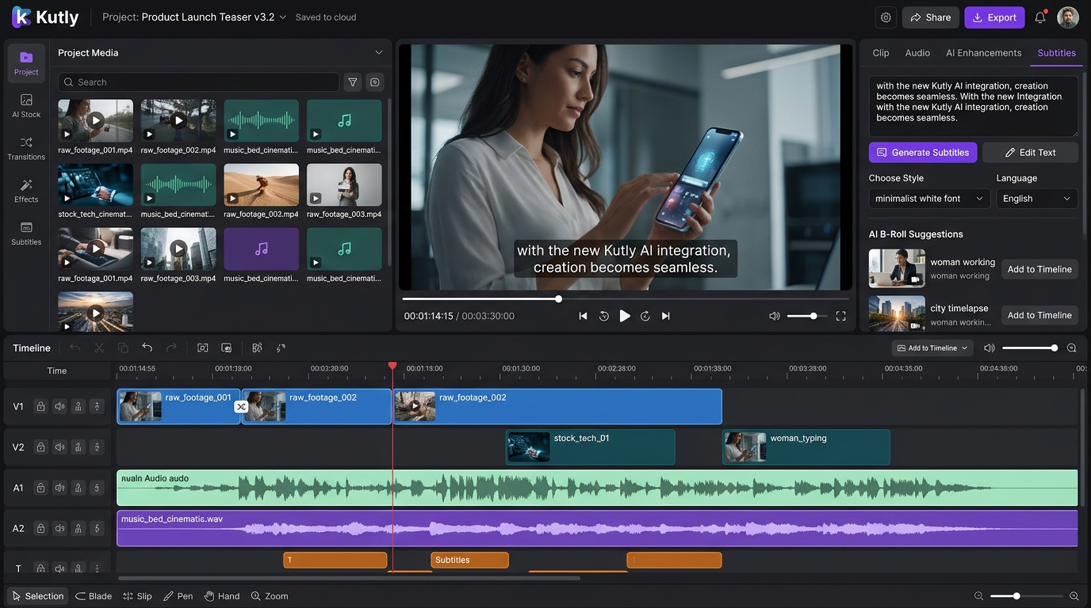Open the timeline Add to Timeline dropdown
The height and width of the screenshot is (608, 1091).
[932, 348]
